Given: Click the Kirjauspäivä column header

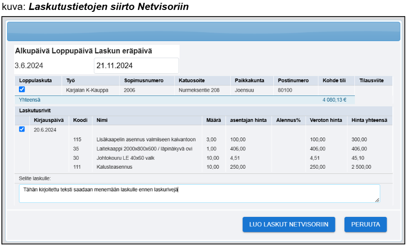Looking at the screenshot, I should [49, 120].
